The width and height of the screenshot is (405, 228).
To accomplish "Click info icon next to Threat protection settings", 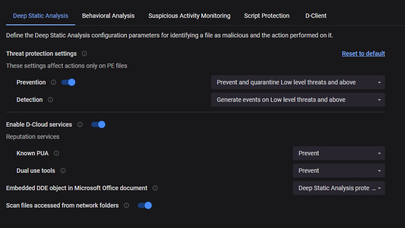I will pos(84,54).
